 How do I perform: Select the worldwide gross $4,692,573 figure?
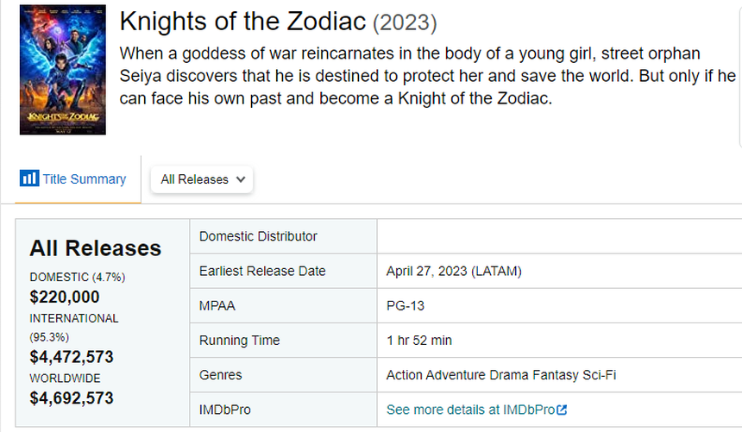(72, 398)
